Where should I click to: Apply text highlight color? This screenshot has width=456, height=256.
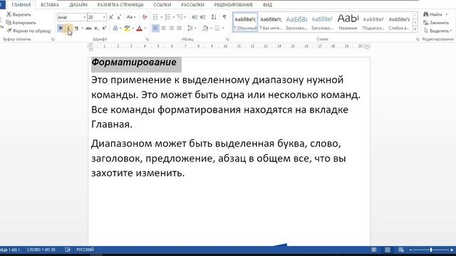point(127,28)
